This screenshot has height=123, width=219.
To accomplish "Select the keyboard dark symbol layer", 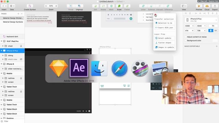I will [12, 37].
